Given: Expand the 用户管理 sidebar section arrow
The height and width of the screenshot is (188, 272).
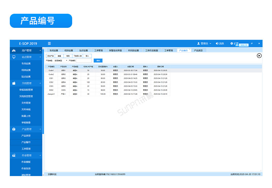Looking at the screenshot, I should click(40, 50).
